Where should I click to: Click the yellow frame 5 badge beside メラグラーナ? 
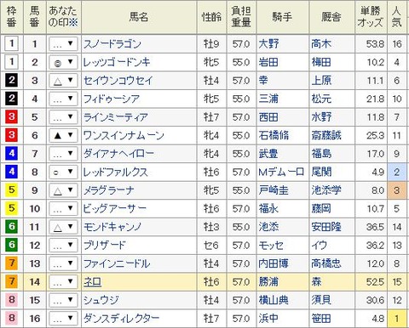pos(11,190)
